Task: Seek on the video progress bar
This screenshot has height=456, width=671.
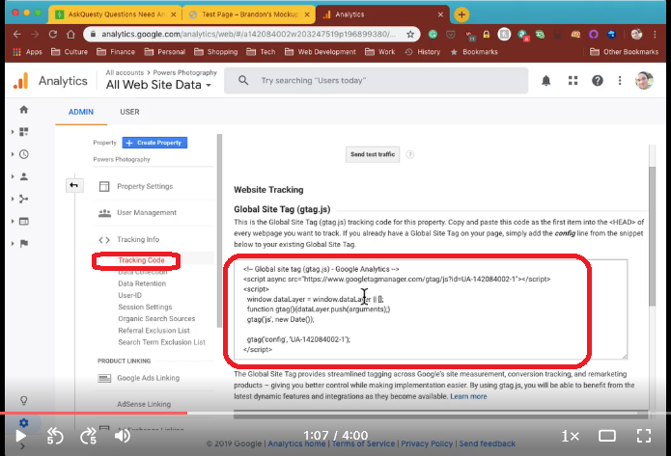Action: (x=336, y=413)
